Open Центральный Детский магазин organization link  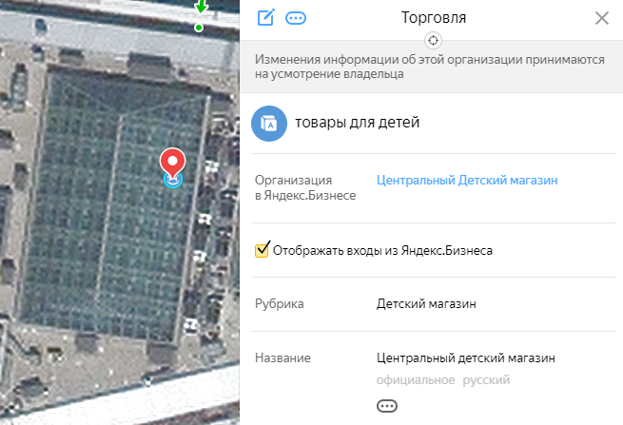point(467,181)
